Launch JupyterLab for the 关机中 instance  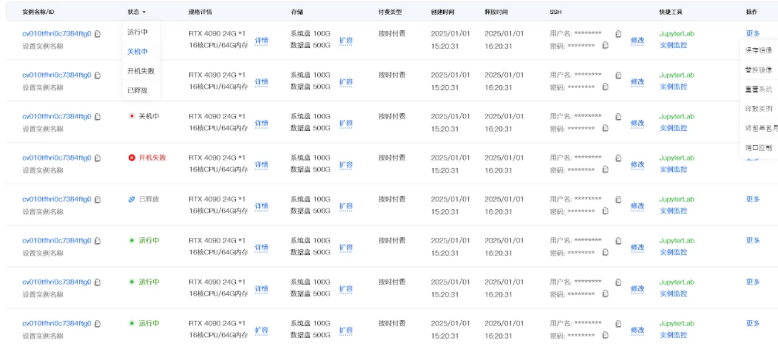point(676,116)
